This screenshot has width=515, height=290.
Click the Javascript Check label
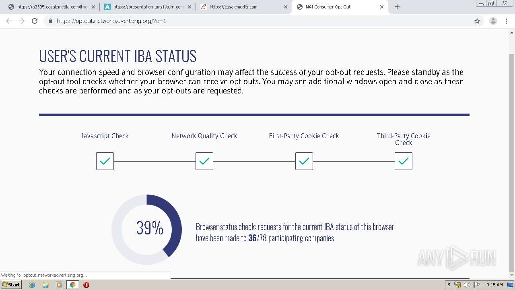105,136
